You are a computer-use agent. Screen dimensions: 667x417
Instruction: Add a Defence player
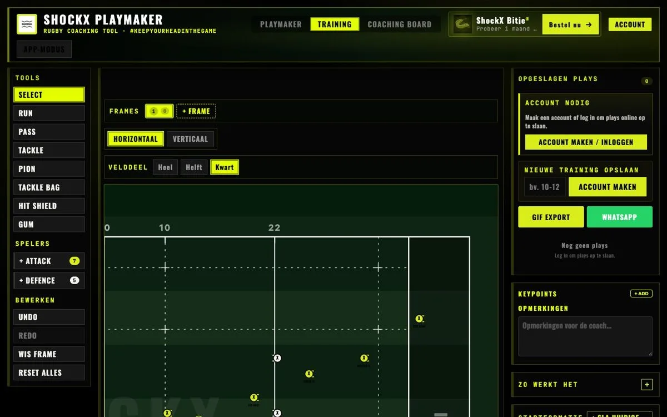click(49, 280)
